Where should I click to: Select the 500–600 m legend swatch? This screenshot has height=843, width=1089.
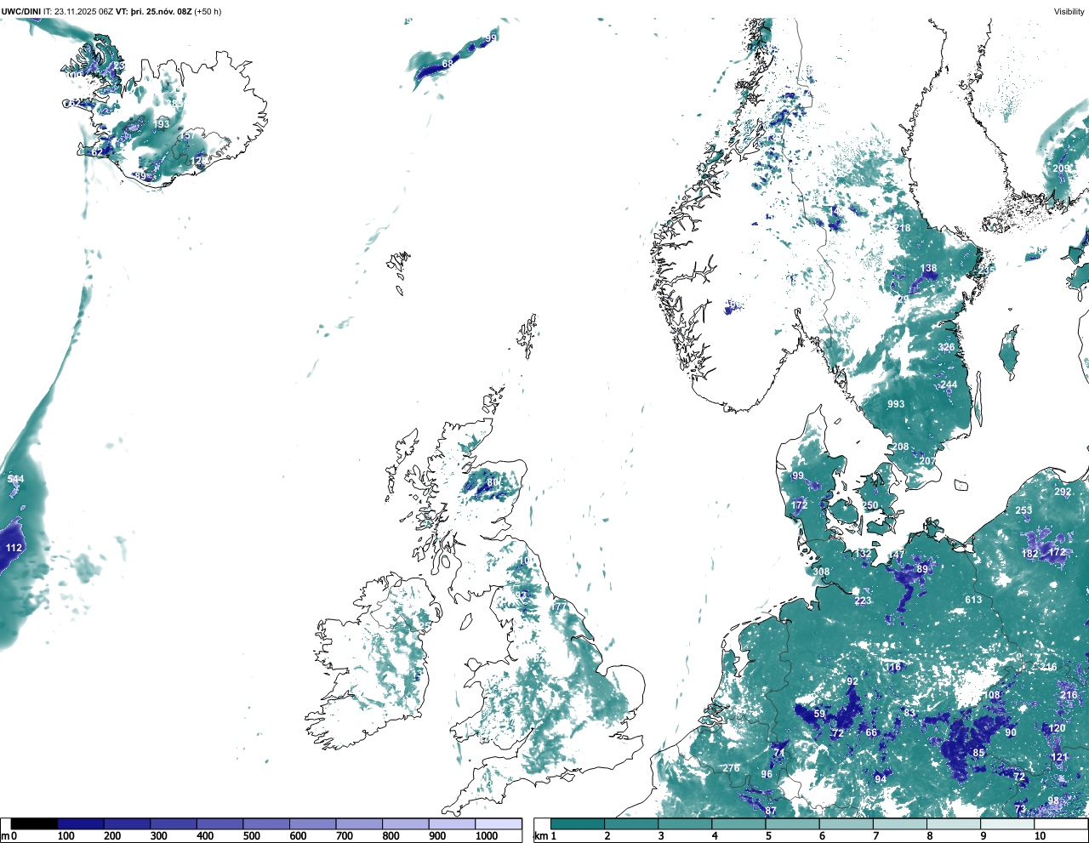(x=266, y=823)
